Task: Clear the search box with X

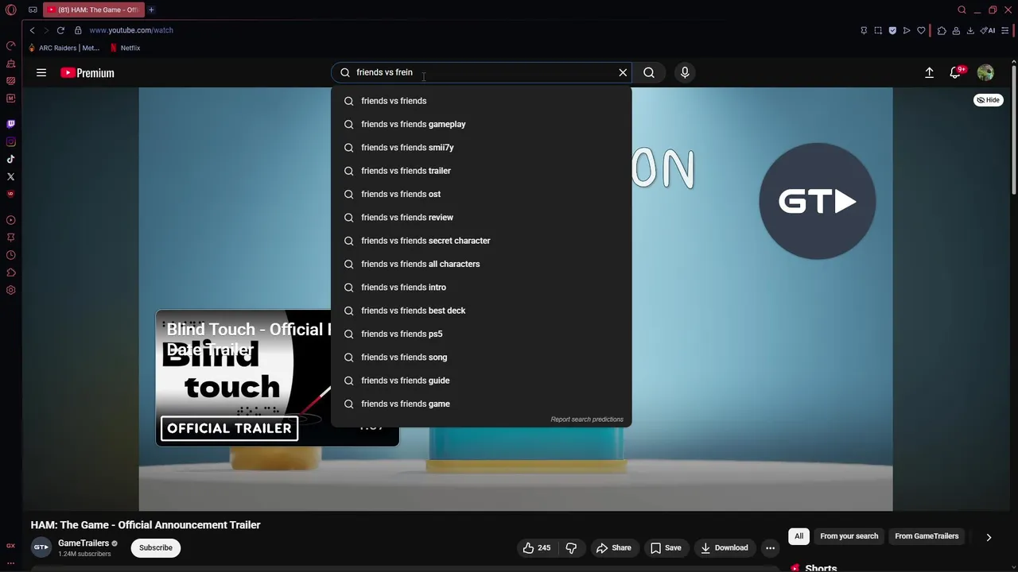Action: pyautogui.click(x=623, y=72)
